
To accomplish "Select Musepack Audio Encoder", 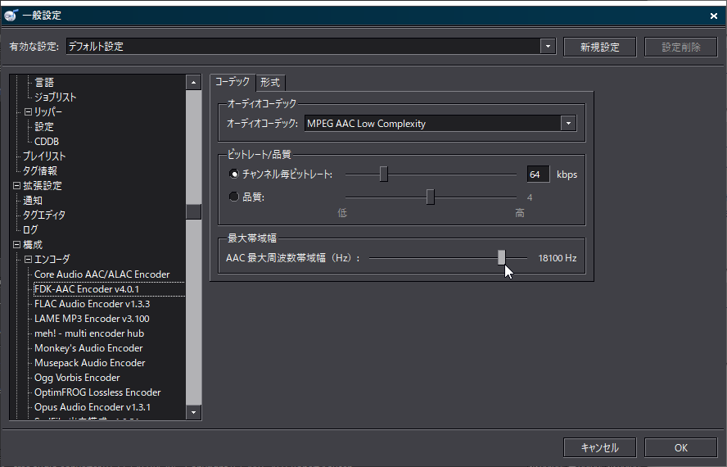I will [90, 363].
